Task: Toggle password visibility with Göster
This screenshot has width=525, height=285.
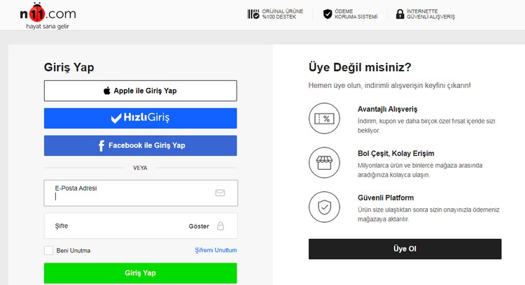Action: pyautogui.click(x=199, y=226)
